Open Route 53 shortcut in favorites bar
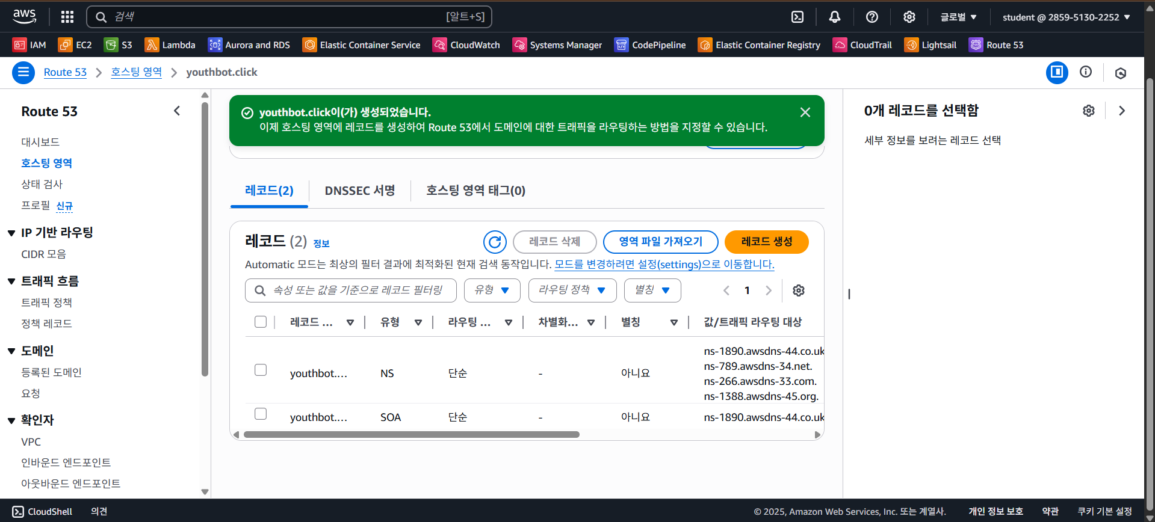Viewport: 1155px width, 522px height. [996, 45]
